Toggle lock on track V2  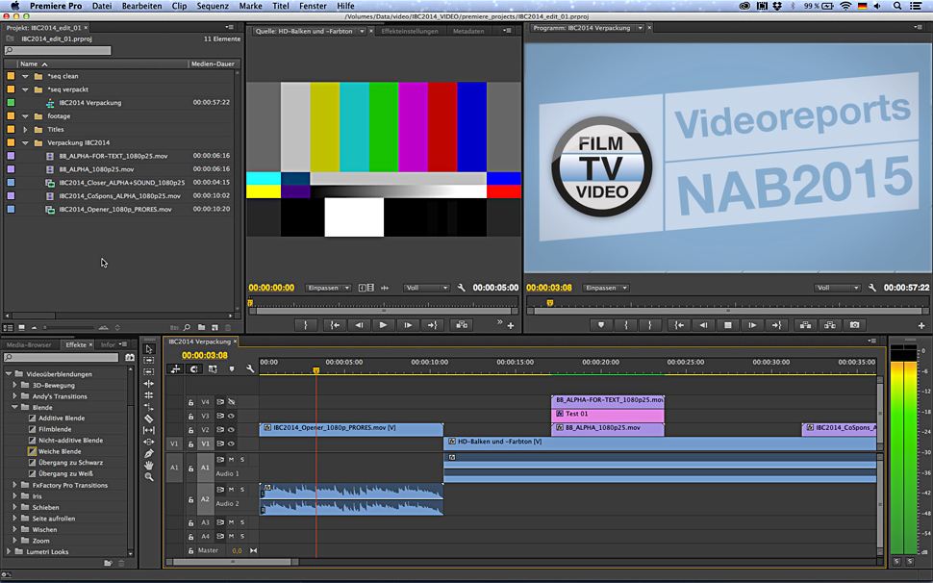pyautogui.click(x=190, y=430)
